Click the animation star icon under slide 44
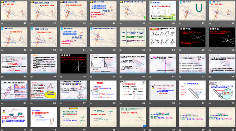Image resolution: width=236 pixels, height=131 pixels. (91, 24)
